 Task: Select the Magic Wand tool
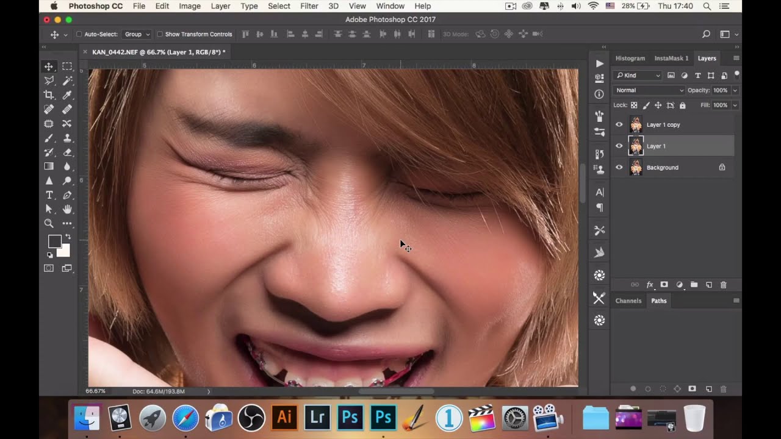(x=67, y=80)
